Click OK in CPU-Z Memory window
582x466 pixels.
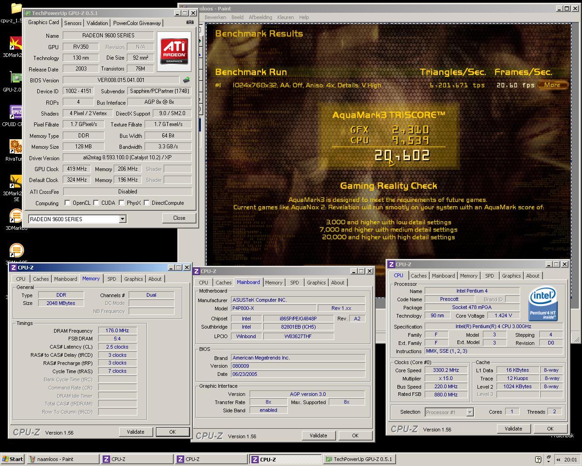(x=172, y=432)
